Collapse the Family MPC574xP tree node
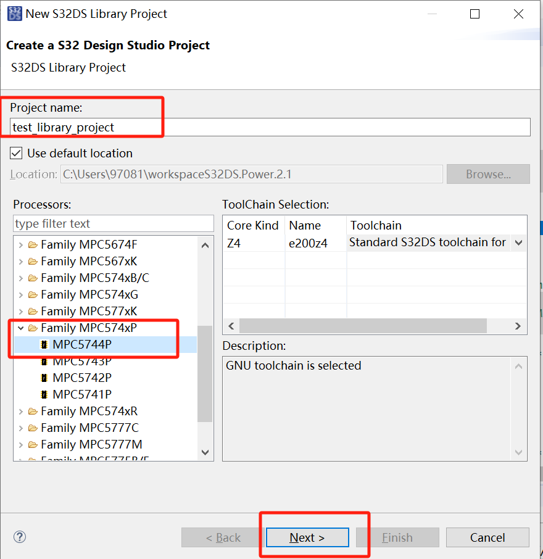 point(21,328)
